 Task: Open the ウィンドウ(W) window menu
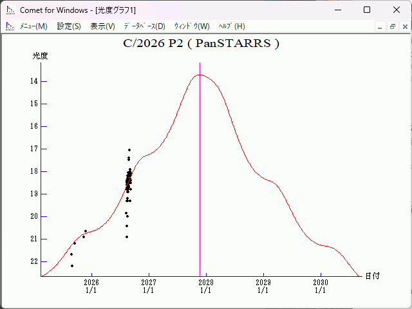tap(192, 26)
